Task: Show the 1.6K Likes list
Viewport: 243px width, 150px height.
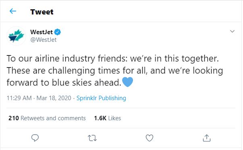Action: coord(108,118)
